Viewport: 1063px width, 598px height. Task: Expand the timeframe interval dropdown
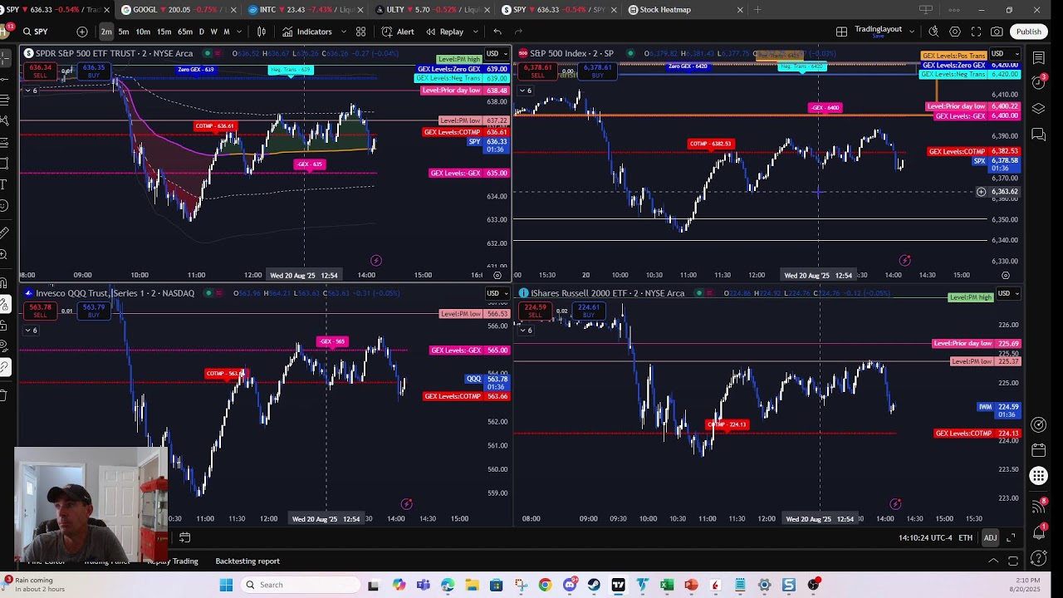tap(239, 32)
